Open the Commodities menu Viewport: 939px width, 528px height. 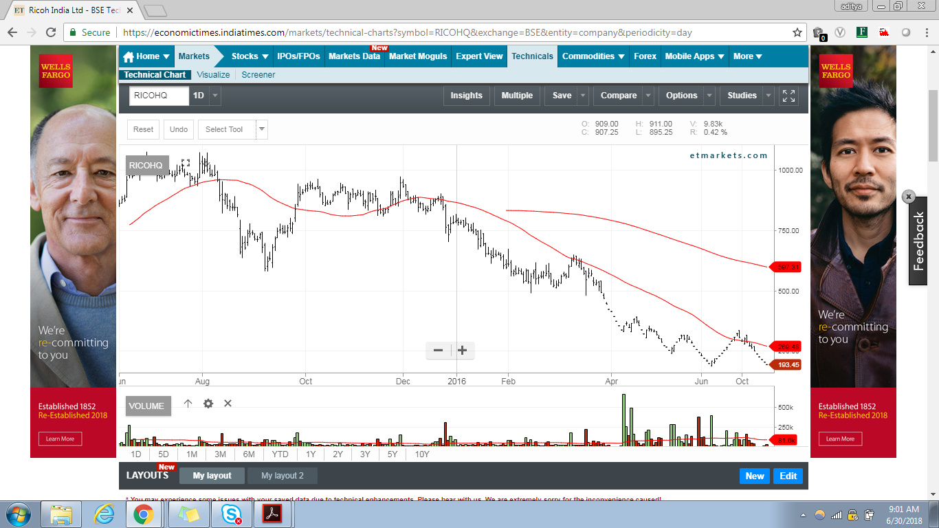[x=593, y=56]
